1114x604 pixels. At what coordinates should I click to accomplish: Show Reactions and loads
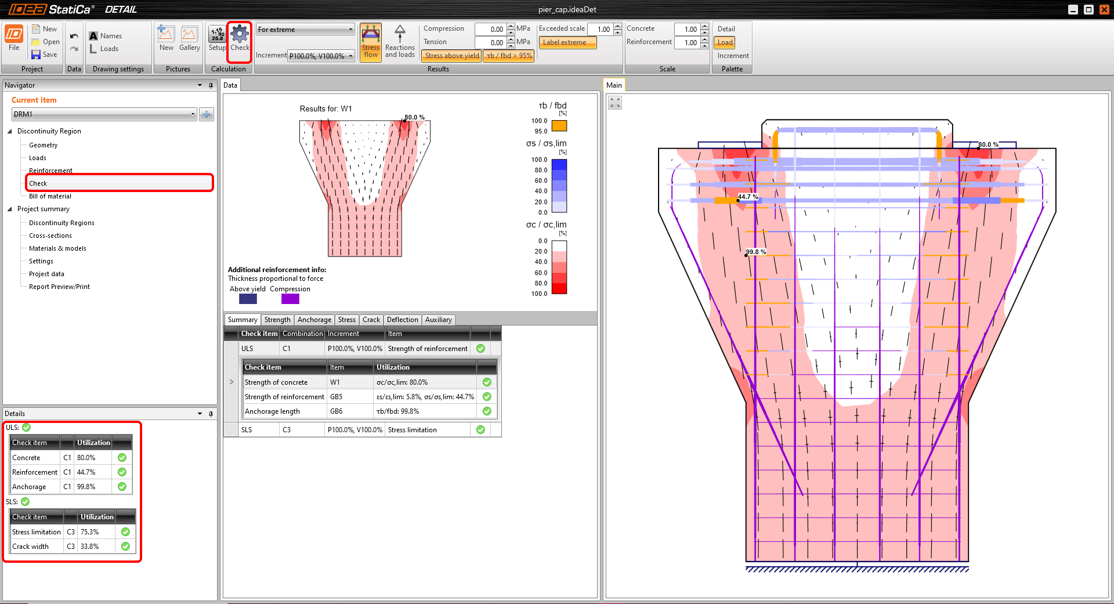coord(400,42)
